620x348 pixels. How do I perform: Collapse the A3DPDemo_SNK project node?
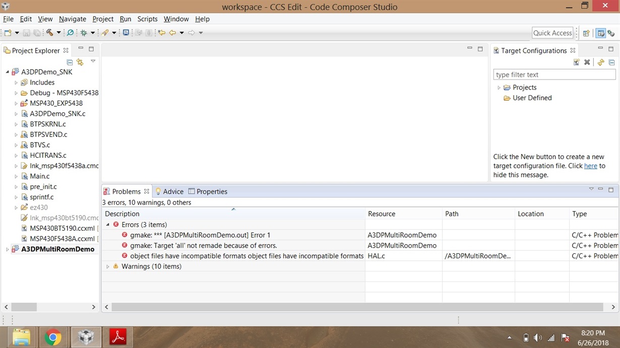pos(7,72)
